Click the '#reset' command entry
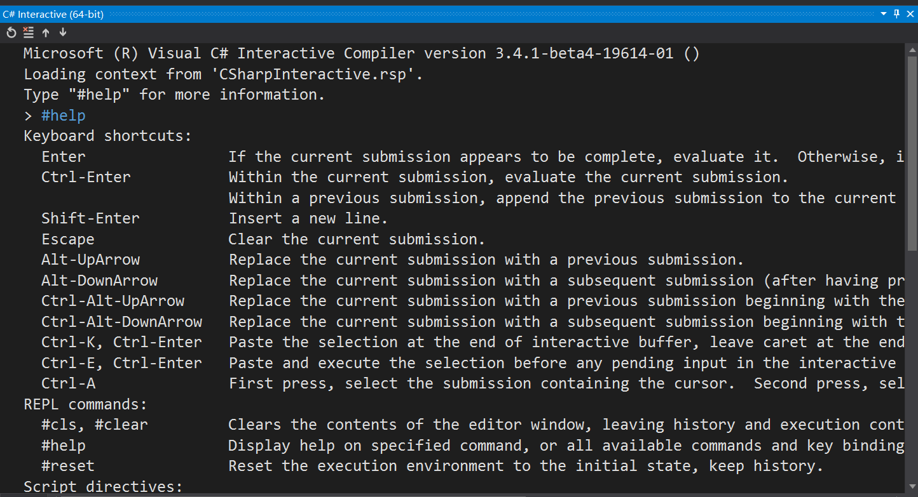918x497 pixels. point(68,466)
